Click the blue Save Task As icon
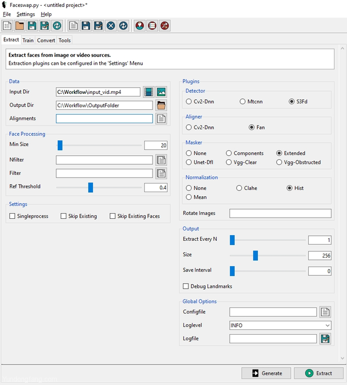The height and width of the screenshot is (385, 347). pos(98,25)
